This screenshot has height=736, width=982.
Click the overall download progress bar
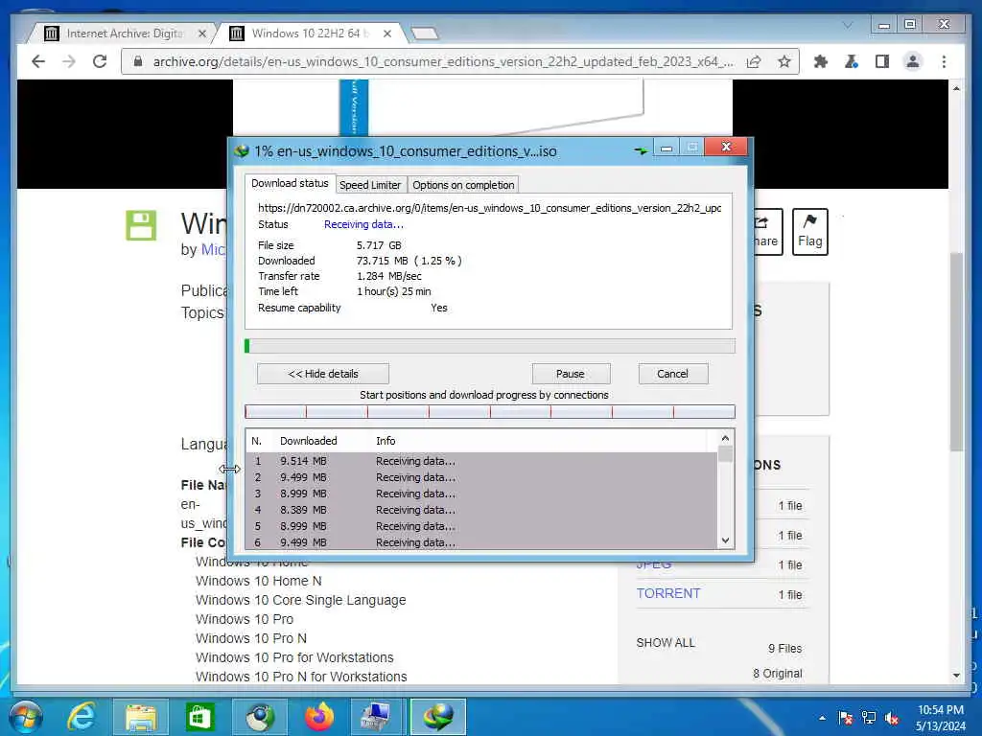(x=490, y=345)
